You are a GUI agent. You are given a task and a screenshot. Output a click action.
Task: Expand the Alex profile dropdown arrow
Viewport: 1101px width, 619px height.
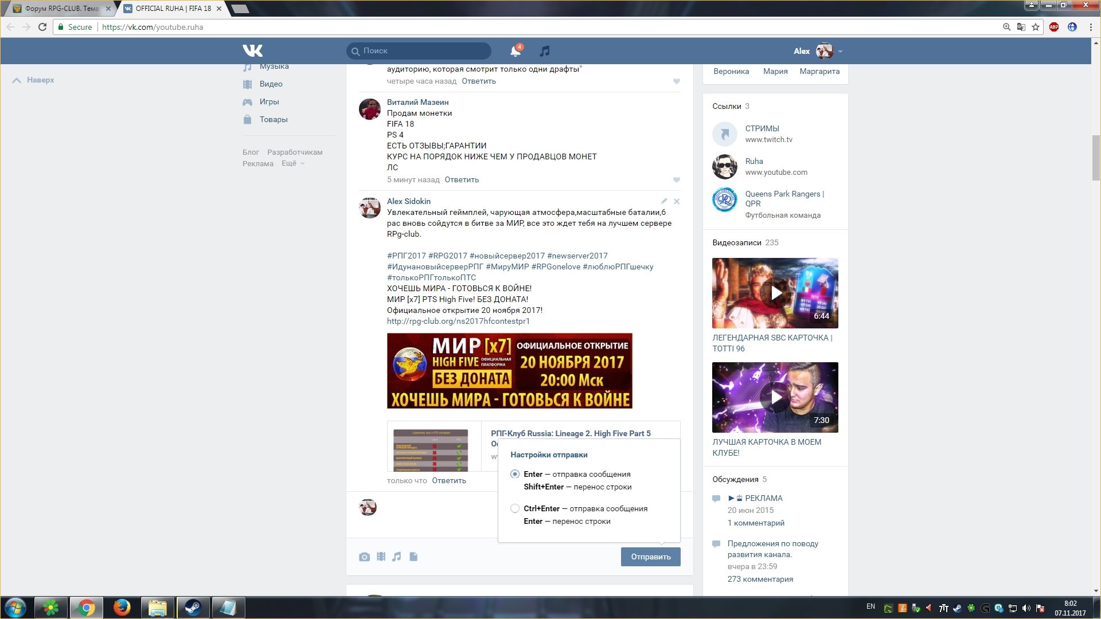(840, 51)
